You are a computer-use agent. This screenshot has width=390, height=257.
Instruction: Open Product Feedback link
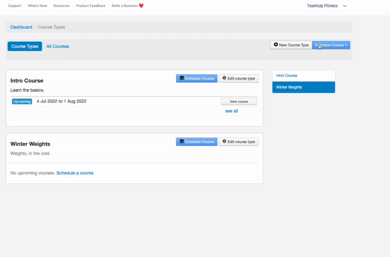[x=90, y=6]
